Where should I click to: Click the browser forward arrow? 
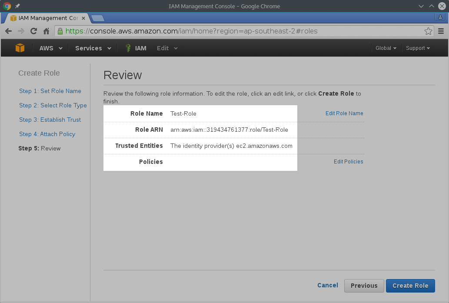coord(21,31)
